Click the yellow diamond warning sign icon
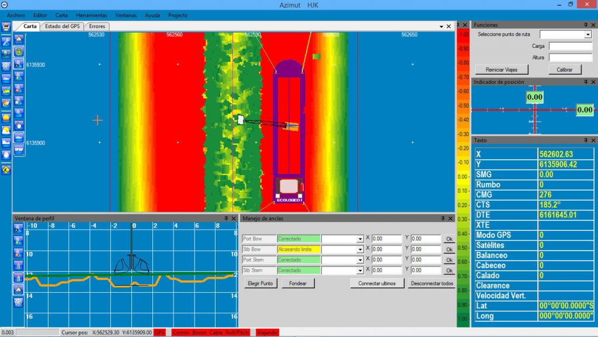 [6, 170]
